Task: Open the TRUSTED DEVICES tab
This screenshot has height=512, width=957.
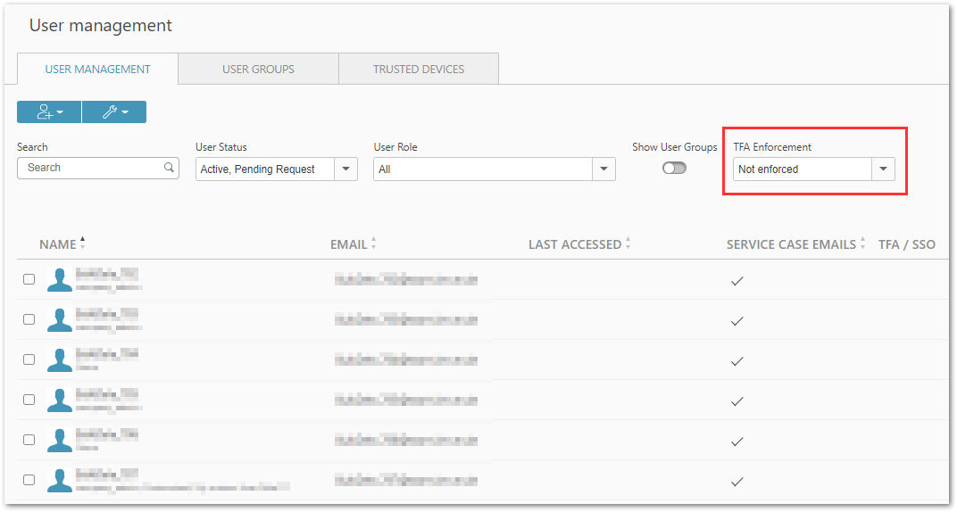Action: coord(419,69)
